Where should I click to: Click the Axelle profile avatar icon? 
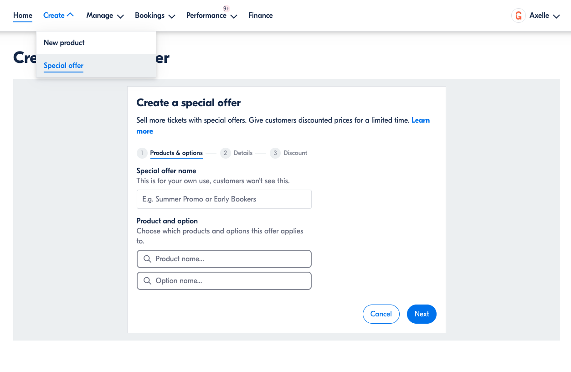(x=518, y=15)
